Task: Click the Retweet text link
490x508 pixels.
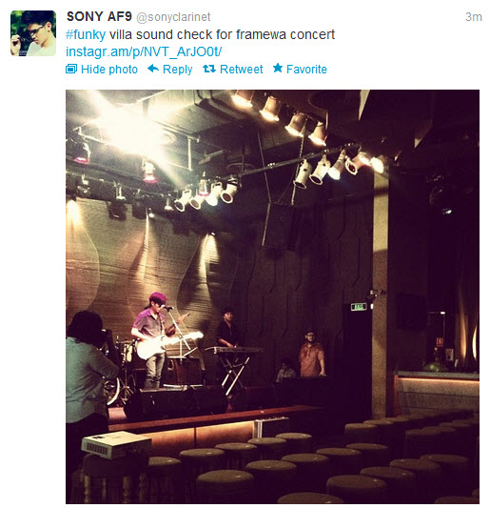Action: coord(242,70)
